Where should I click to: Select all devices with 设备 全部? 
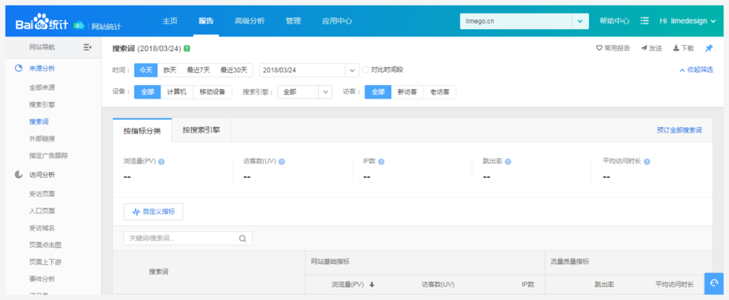coord(147,92)
